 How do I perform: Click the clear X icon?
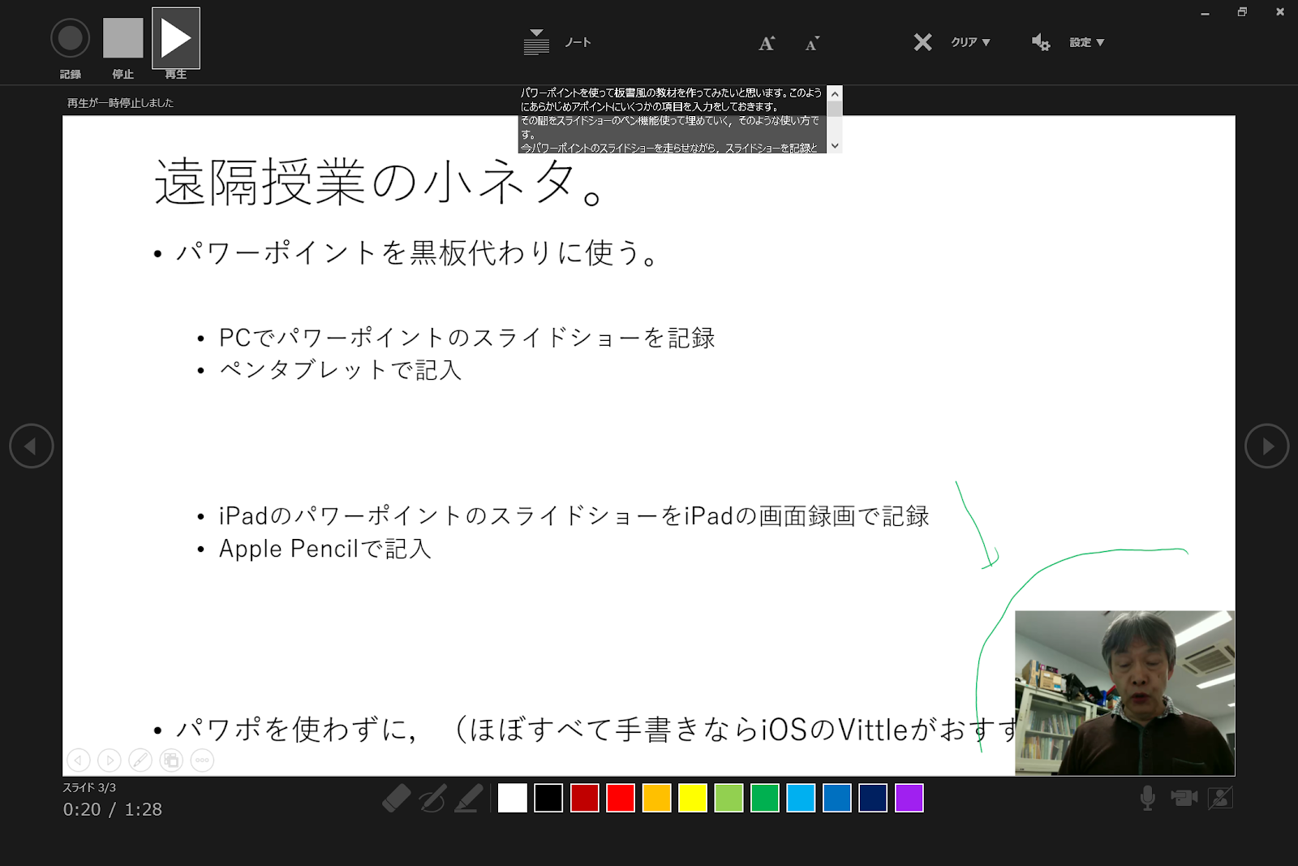tap(922, 42)
